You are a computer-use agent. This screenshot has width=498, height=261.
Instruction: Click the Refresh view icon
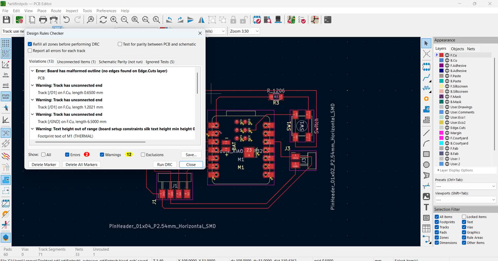tap(103, 20)
